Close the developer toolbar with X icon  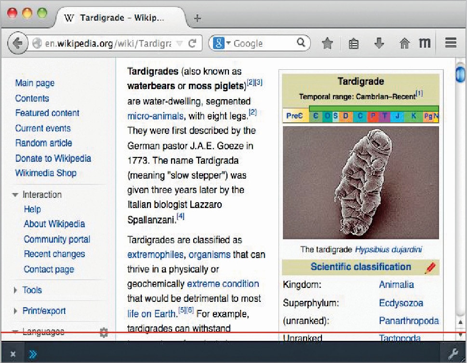tap(13, 354)
